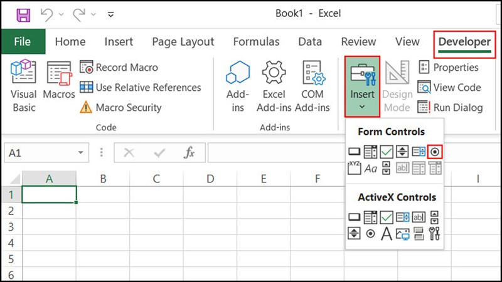Go to the Page Layout tab
502x282 pixels.
click(183, 42)
